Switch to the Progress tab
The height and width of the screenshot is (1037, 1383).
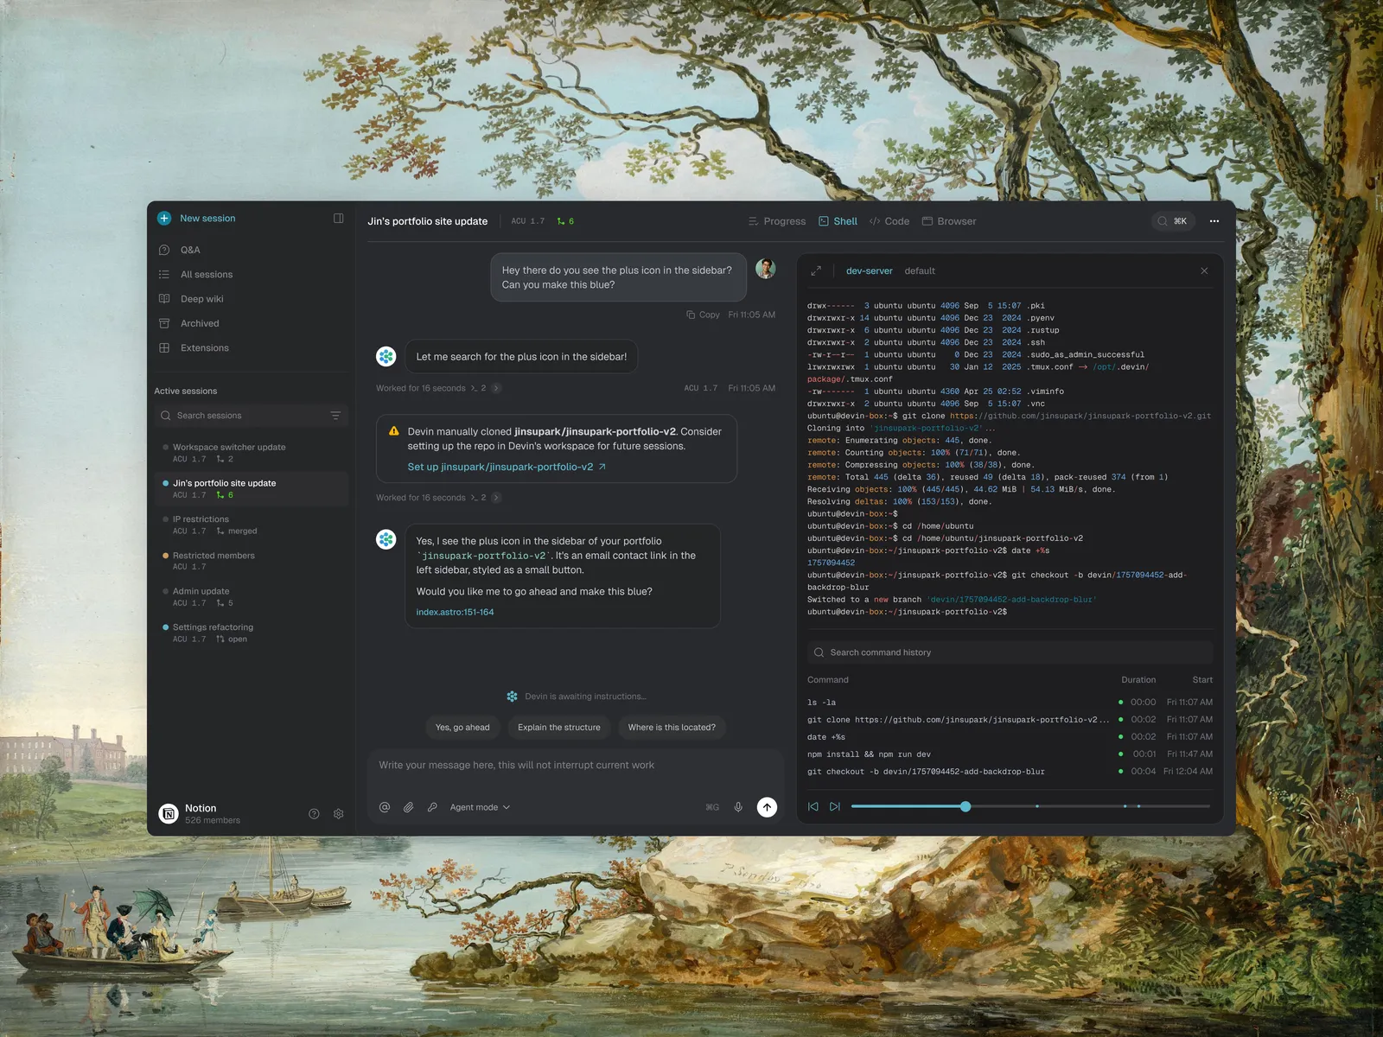click(x=776, y=221)
